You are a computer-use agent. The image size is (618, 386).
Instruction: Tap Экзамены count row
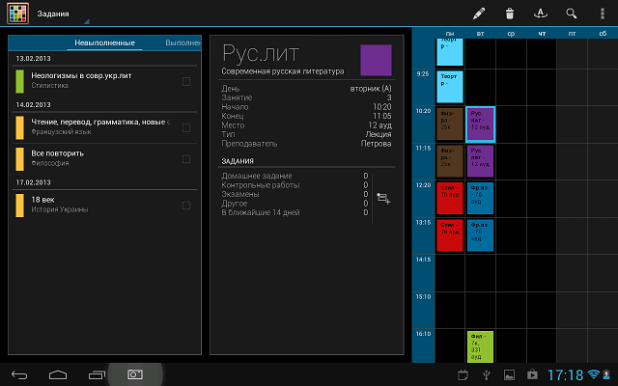pos(295,194)
